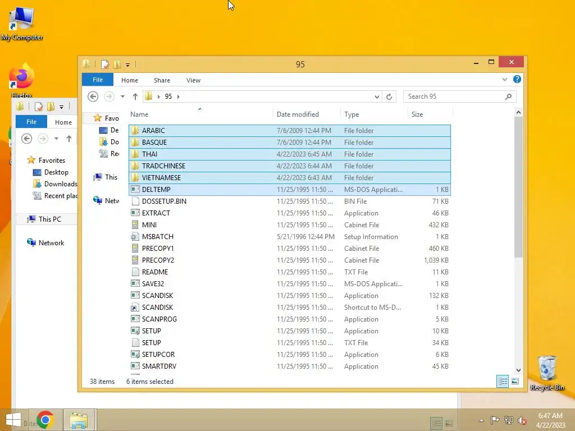Select Favorites in background window sidebar
This screenshot has width=575, height=431.
(46, 160)
